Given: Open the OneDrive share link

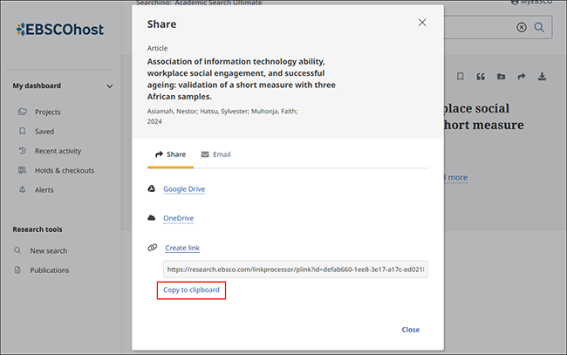Looking at the screenshot, I should click(x=178, y=218).
